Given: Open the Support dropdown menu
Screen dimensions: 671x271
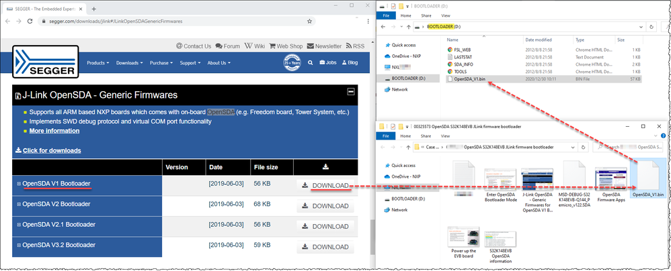Looking at the screenshot, I should point(190,63).
